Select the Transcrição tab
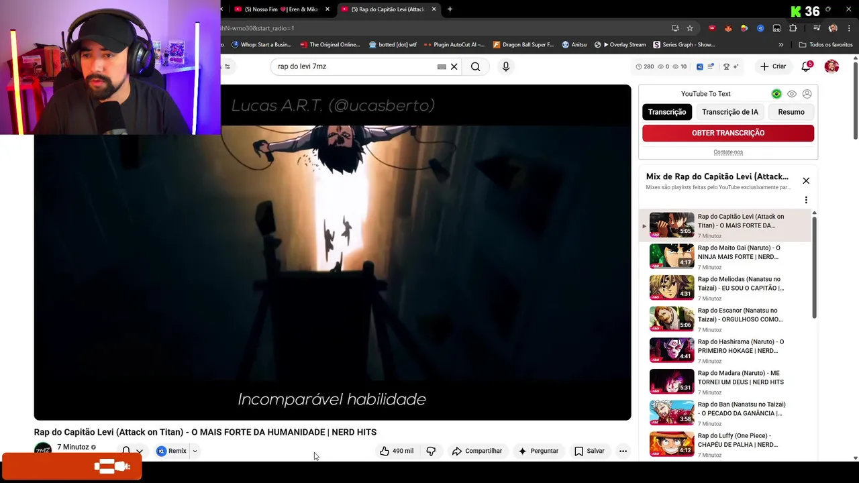Viewport: 859px width, 483px height. click(667, 112)
